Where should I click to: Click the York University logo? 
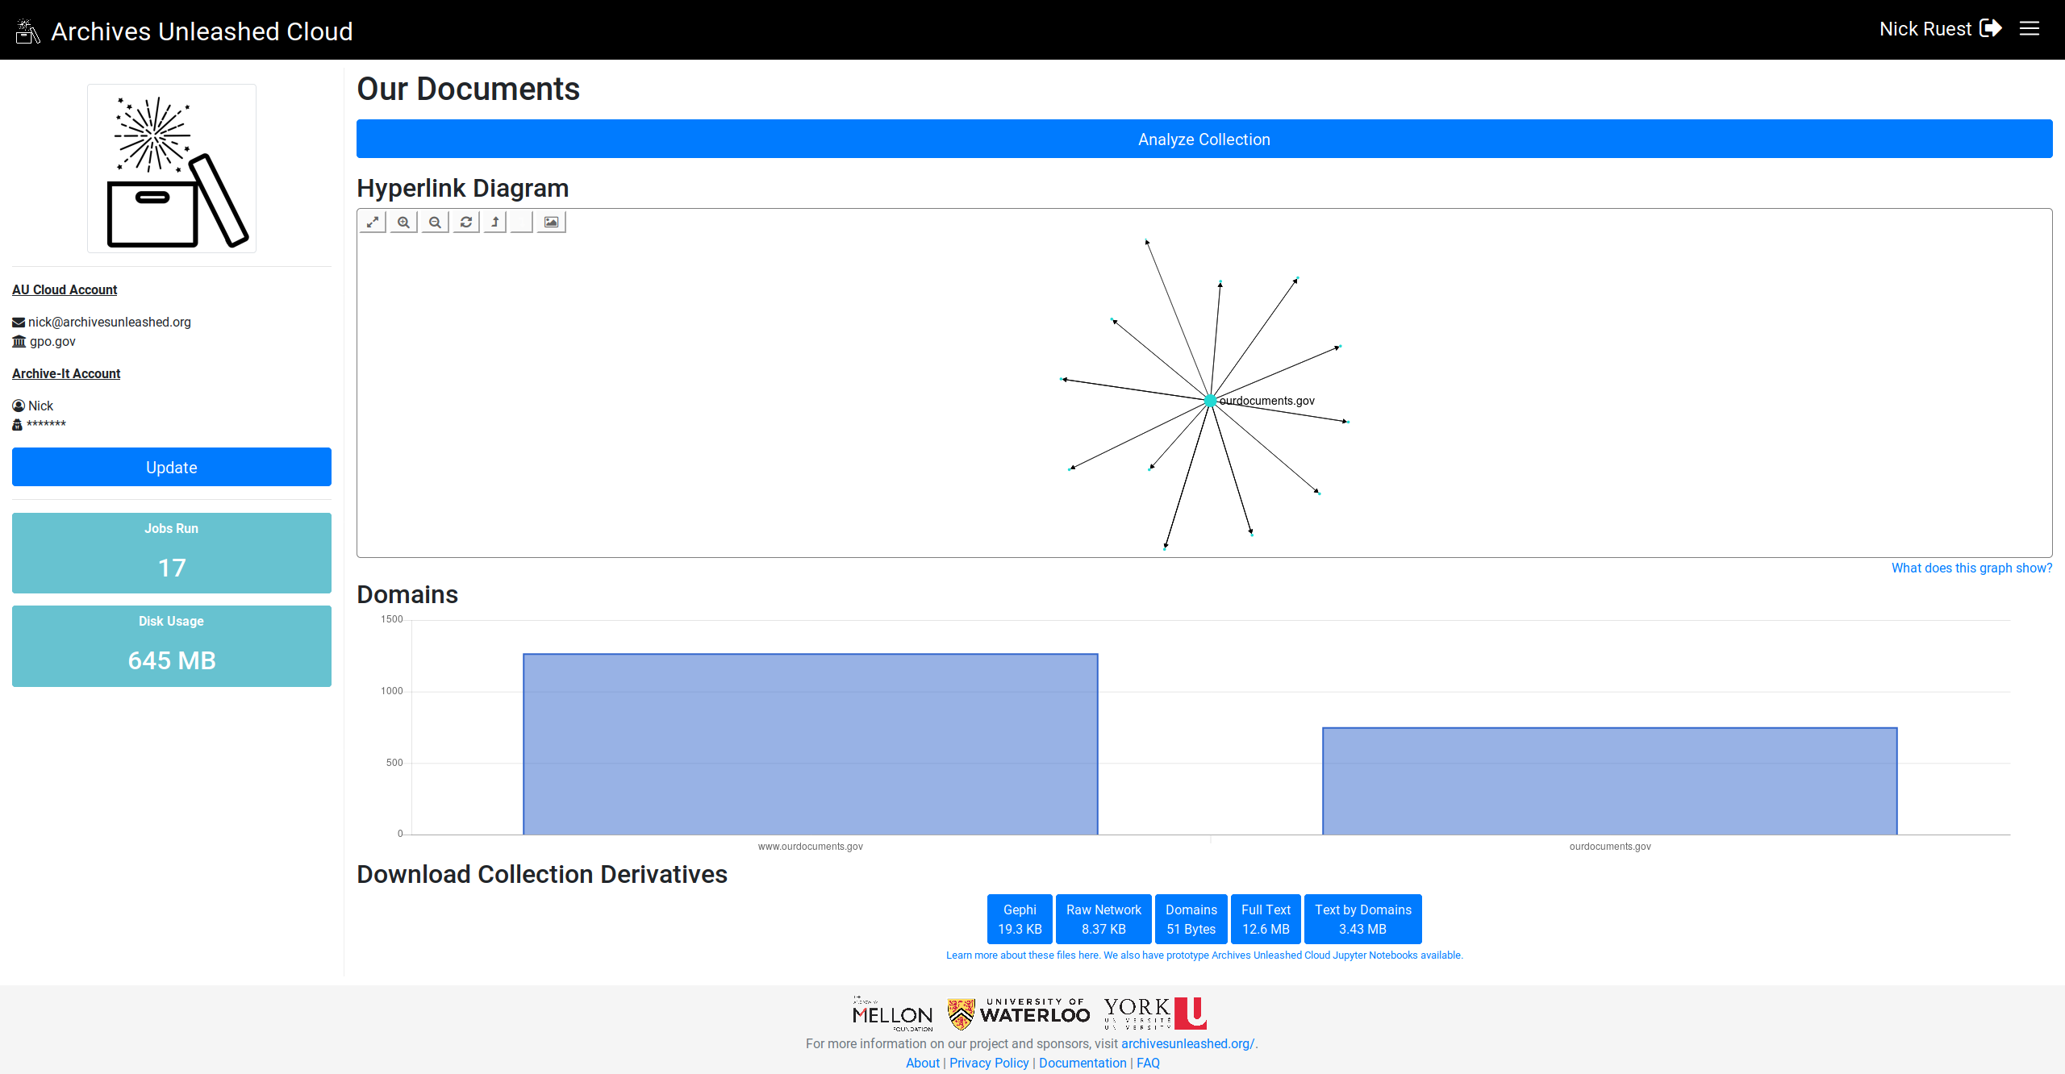click(x=1155, y=1014)
